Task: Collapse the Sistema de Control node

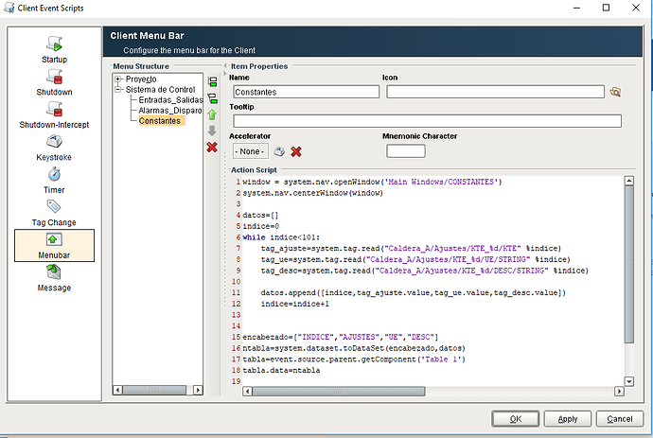Action: pos(118,90)
